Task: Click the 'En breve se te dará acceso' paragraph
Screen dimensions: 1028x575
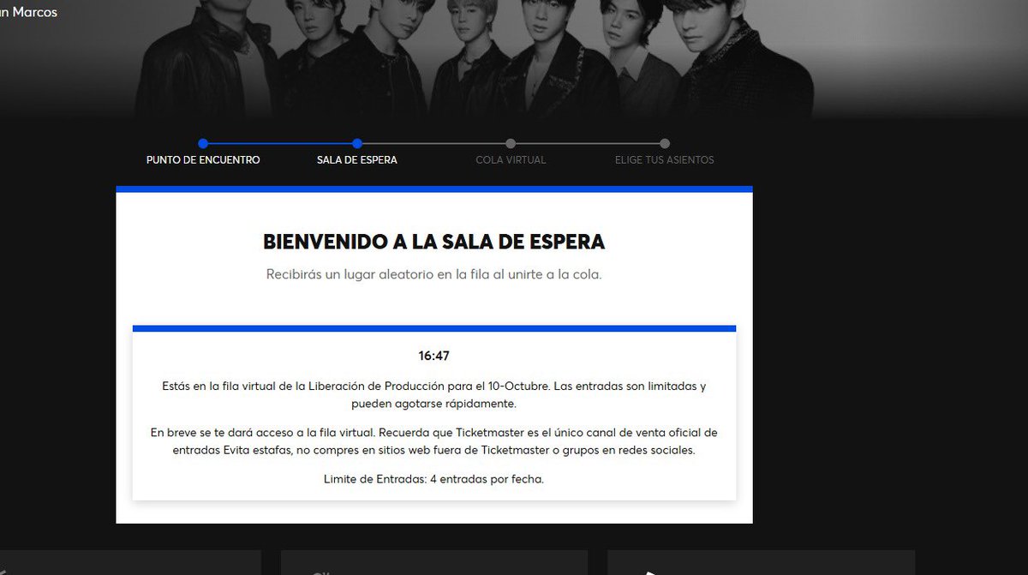Action: tap(434, 441)
